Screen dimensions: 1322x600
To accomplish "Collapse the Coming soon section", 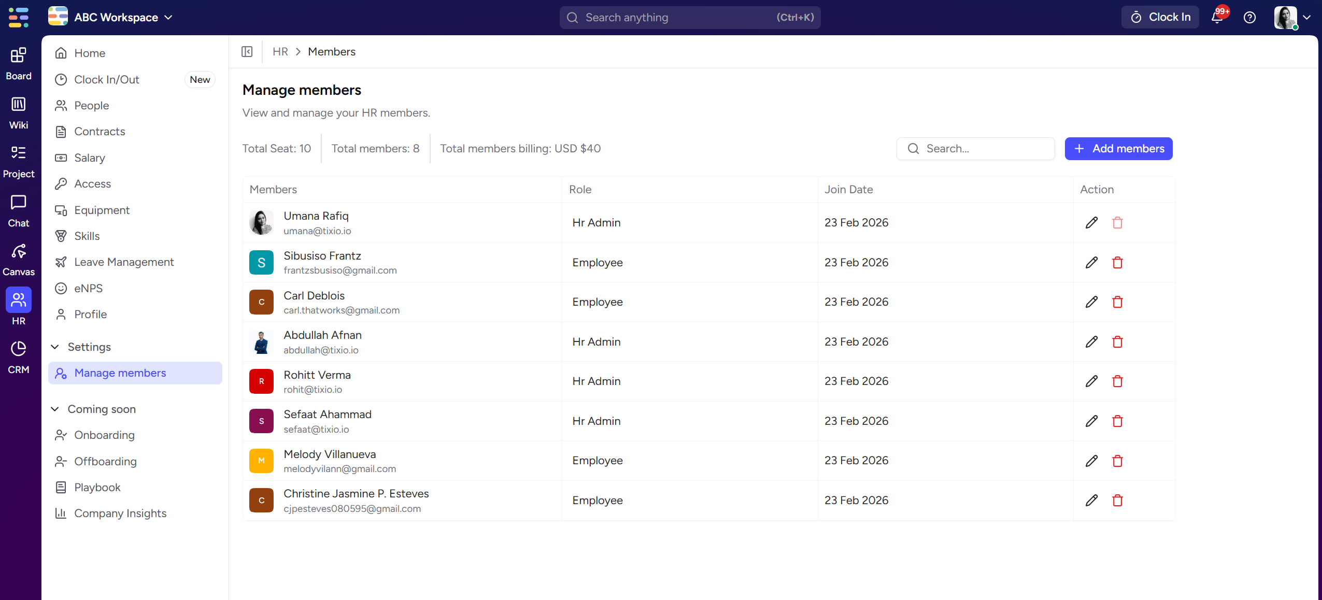I will (55, 409).
